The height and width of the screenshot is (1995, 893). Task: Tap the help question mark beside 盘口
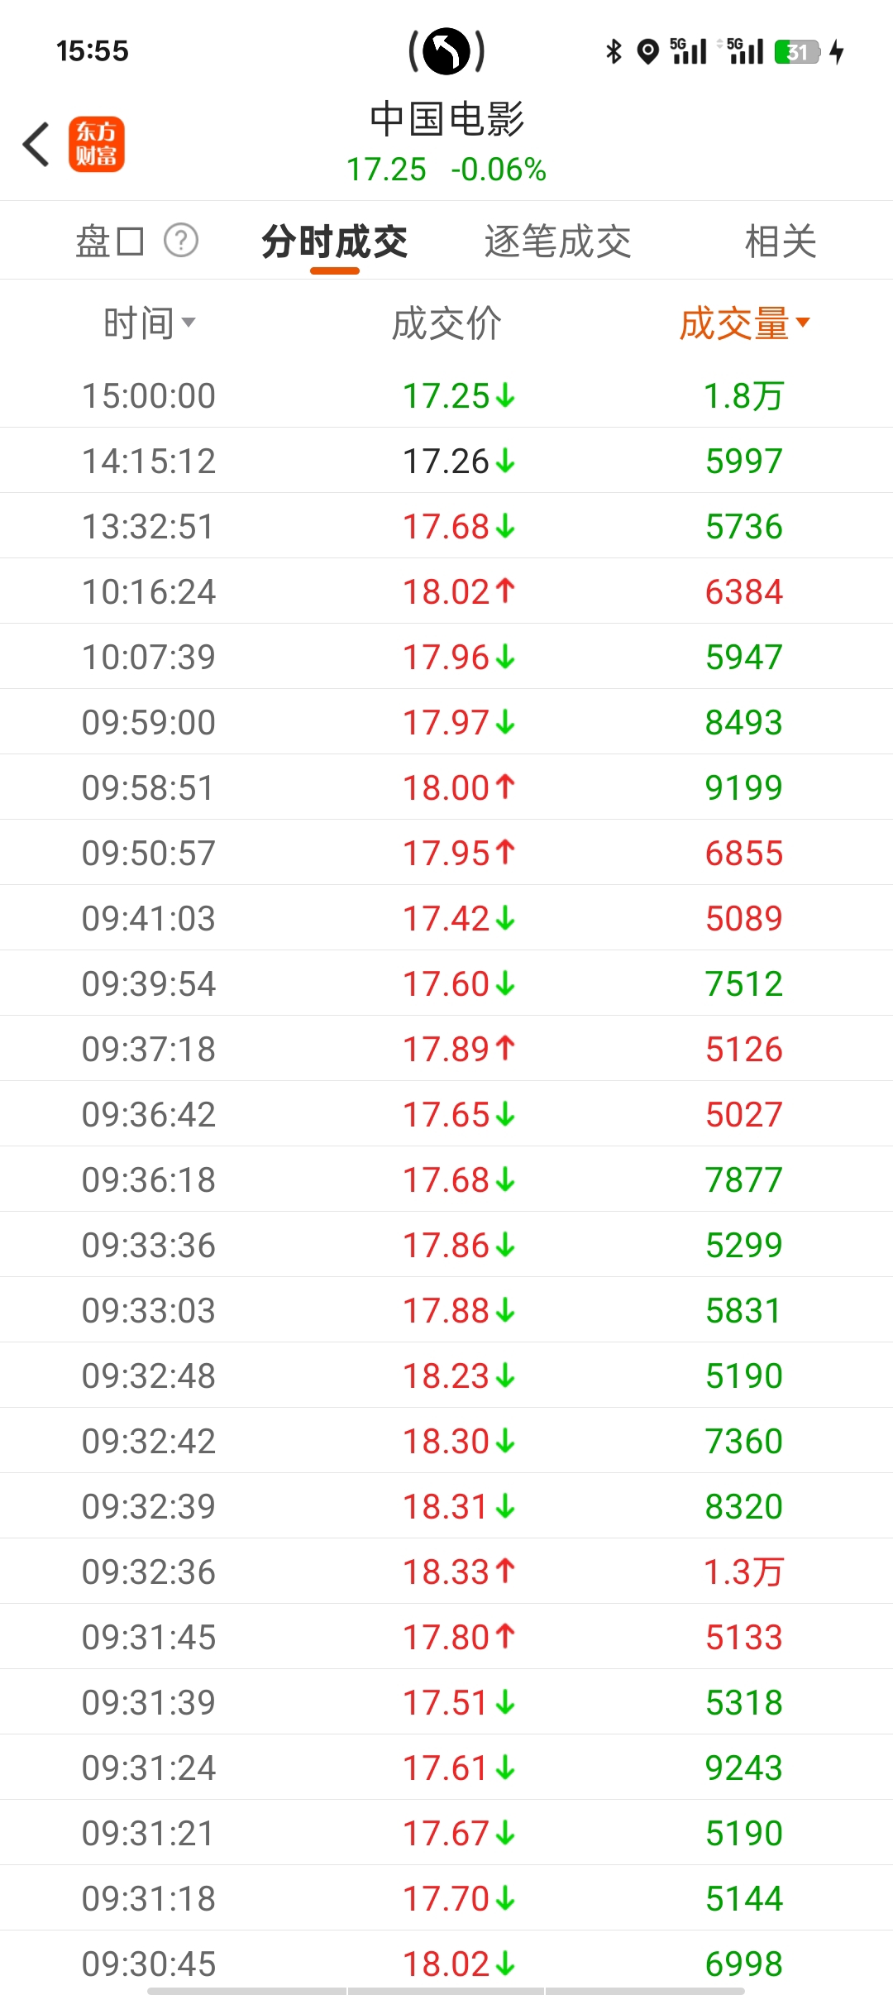[181, 241]
